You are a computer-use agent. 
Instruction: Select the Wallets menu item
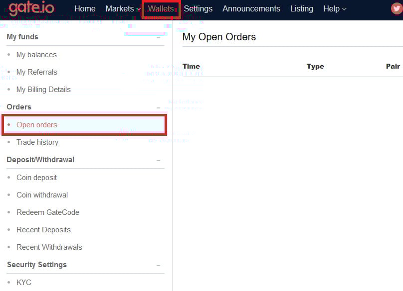pyautogui.click(x=161, y=9)
